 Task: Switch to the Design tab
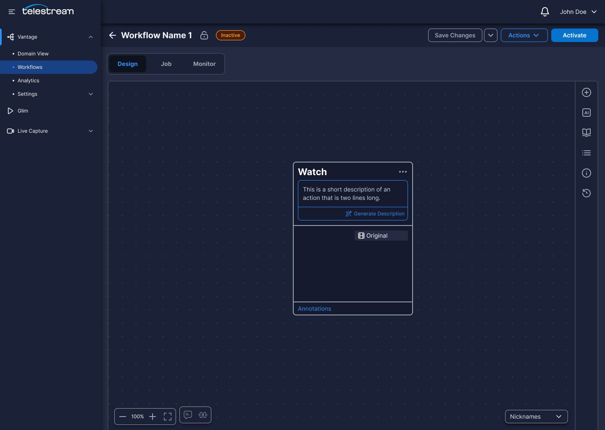pos(128,64)
